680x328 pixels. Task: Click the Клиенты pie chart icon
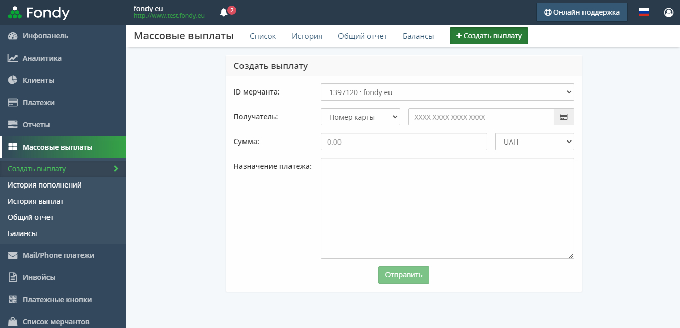click(x=13, y=80)
